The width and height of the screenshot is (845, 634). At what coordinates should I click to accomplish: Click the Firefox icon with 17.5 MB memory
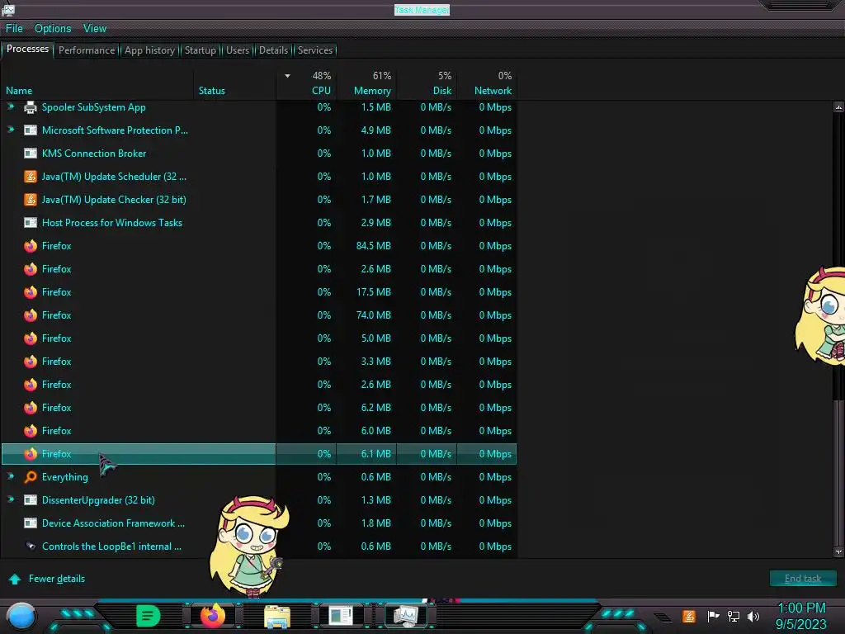point(31,292)
